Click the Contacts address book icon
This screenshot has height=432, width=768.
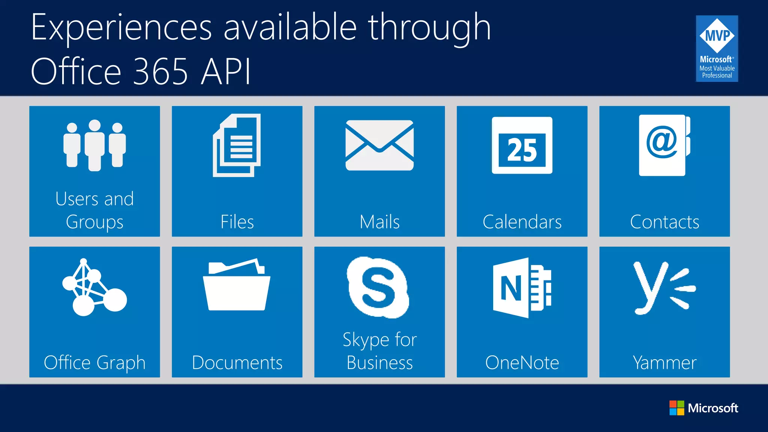(x=664, y=145)
